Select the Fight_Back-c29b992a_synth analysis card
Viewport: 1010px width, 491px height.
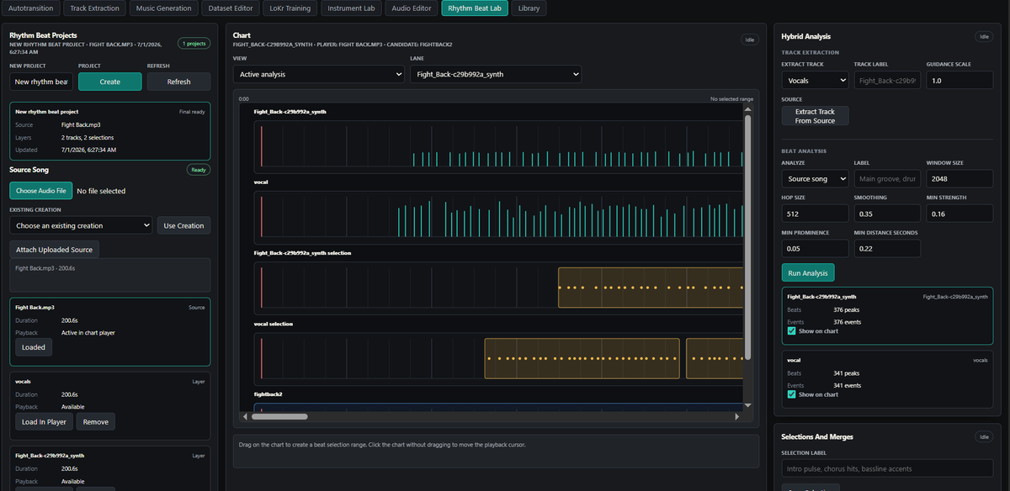(x=887, y=314)
